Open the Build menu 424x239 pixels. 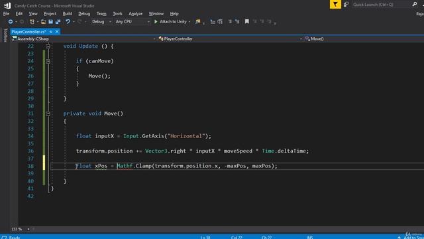67,13
